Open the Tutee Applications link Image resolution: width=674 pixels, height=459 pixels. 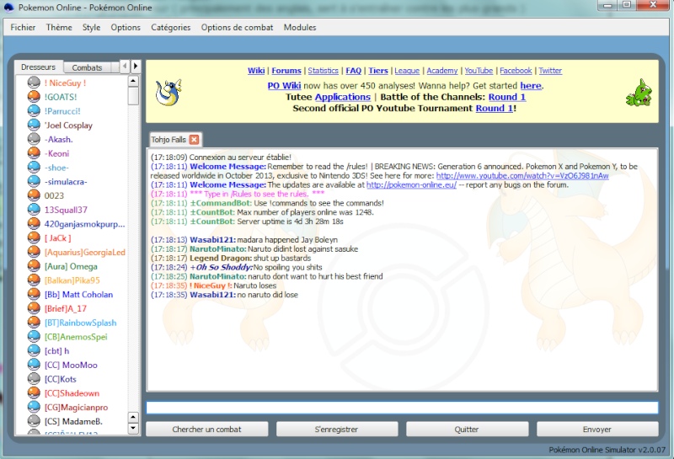343,97
